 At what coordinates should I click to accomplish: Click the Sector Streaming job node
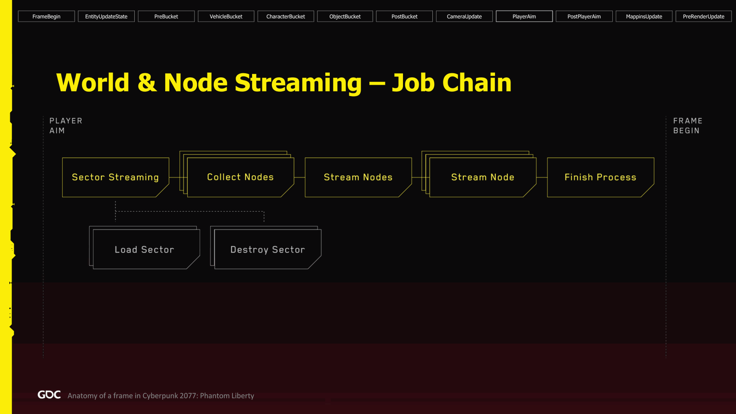pyautogui.click(x=115, y=178)
